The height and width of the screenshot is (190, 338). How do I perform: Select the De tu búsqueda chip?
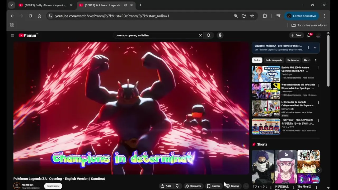[274, 60]
